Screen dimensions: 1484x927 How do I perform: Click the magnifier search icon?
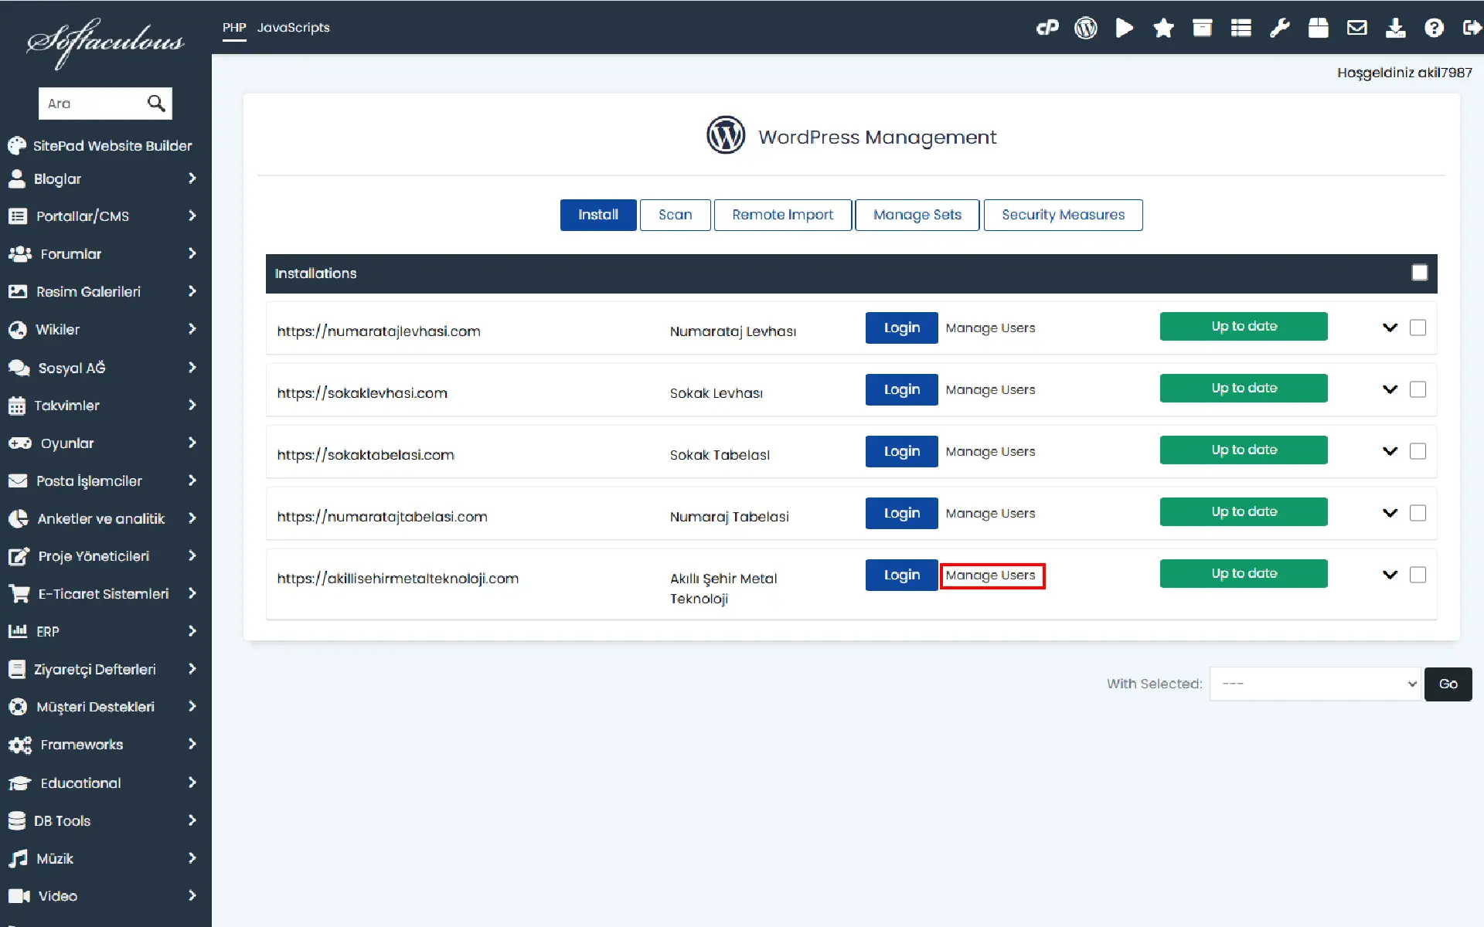(x=156, y=104)
